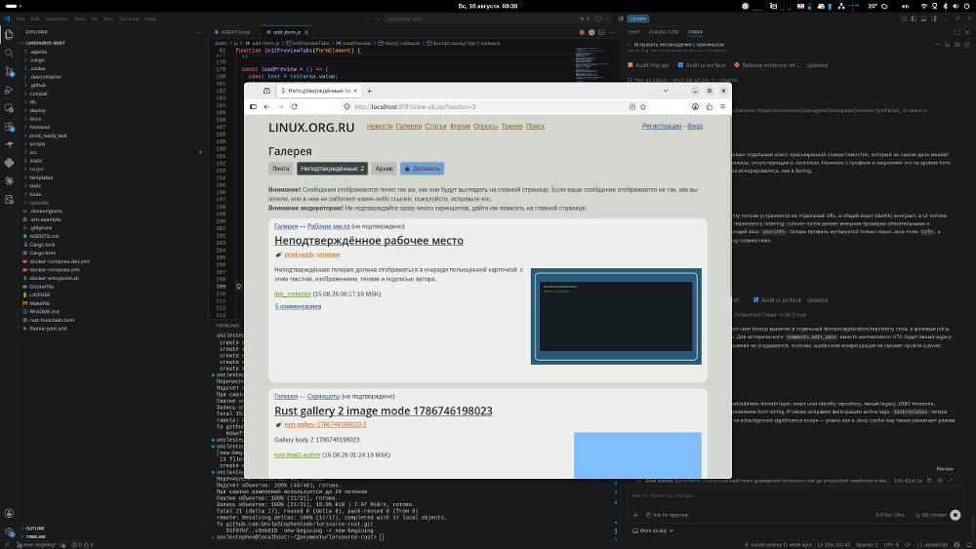Click the split editor icon in VS Code
976x549 pixels.
pyautogui.click(x=601, y=32)
